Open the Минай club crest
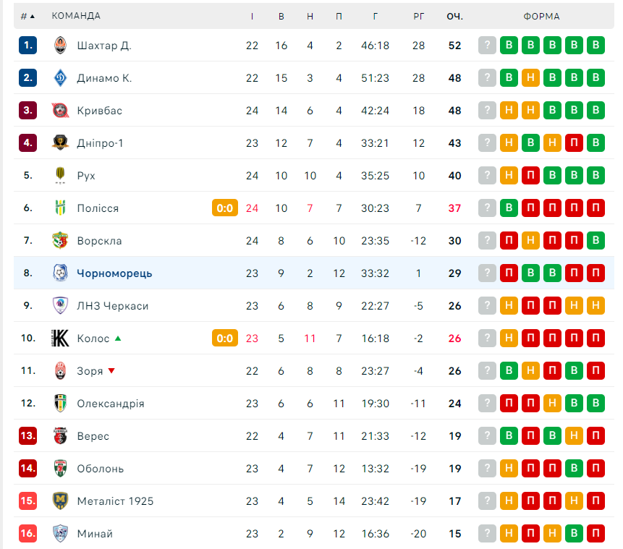623x549 pixels. tap(60, 534)
